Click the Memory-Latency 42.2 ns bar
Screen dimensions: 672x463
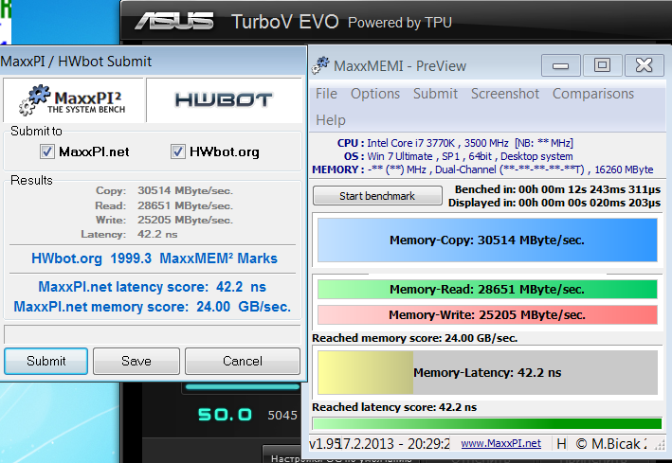[487, 373]
